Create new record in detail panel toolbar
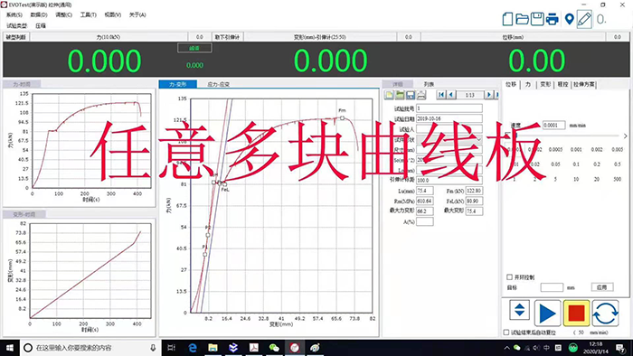Image resolution: width=633 pixels, height=356 pixels. (389, 95)
